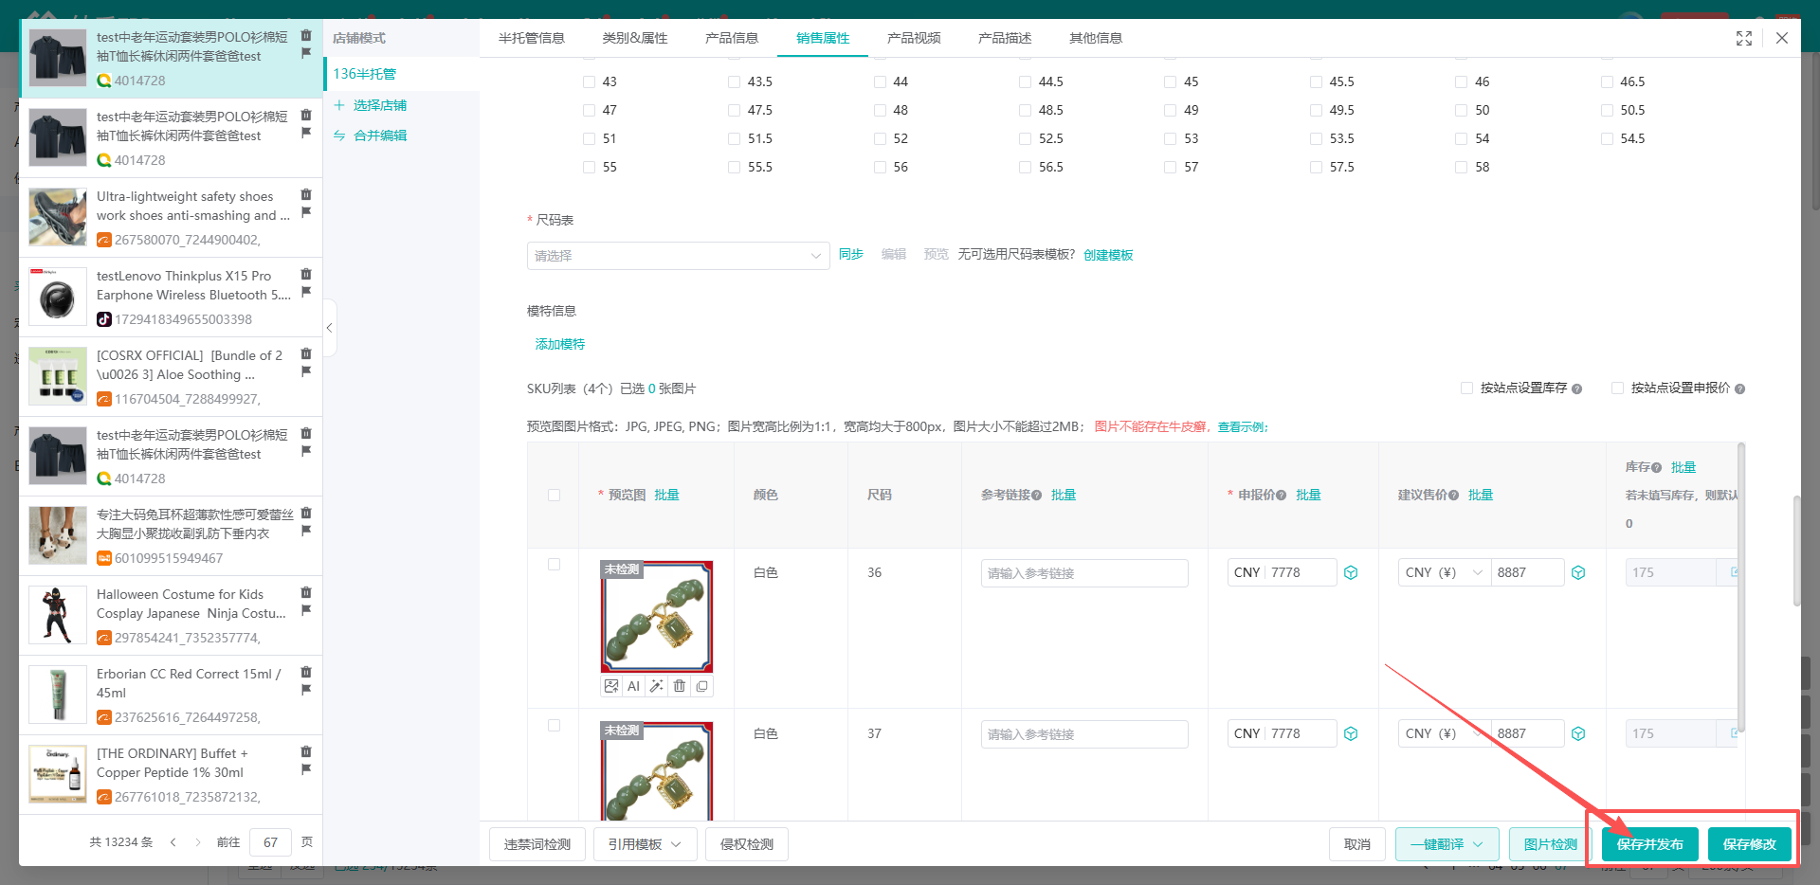This screenshot has width=1820, height=885.
Task: Open fullscreen mode with the expand icon
Action: pos(1743,38)
